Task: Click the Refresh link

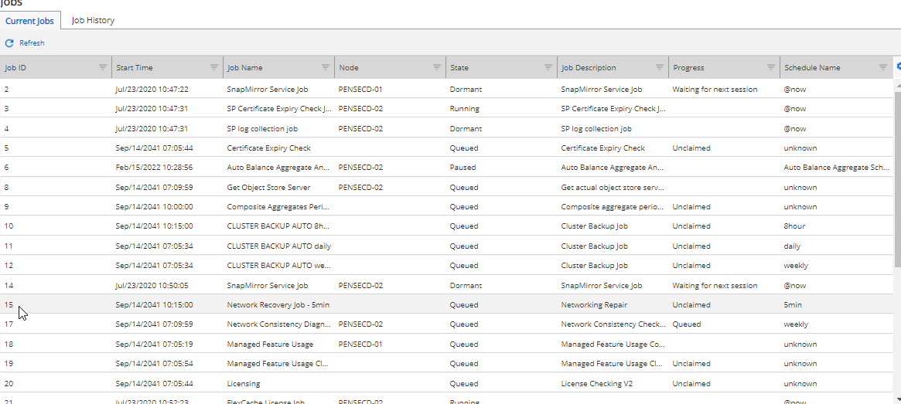Action: (x=32, y=43)
